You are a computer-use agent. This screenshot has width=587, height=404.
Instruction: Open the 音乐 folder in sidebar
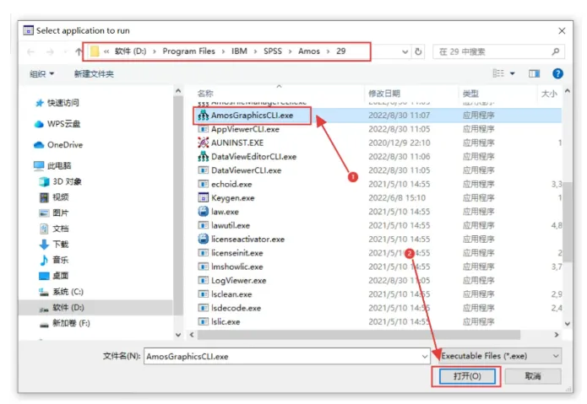tap(54, 260)
